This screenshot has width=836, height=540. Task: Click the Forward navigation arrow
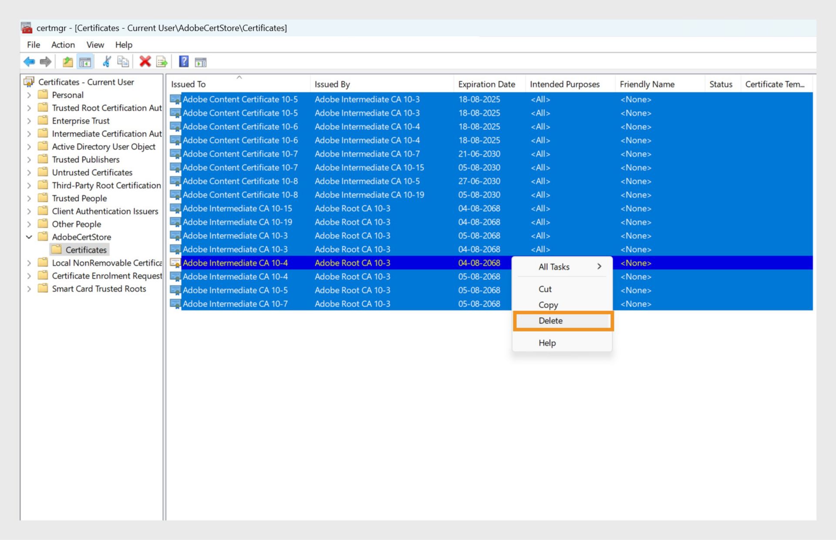click(x=45, y=61)
